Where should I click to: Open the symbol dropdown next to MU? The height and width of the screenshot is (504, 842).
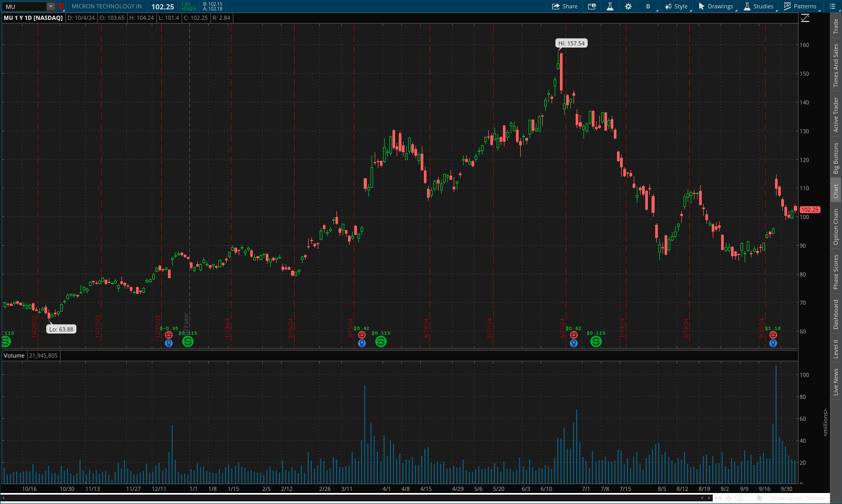tap(50, 6)
